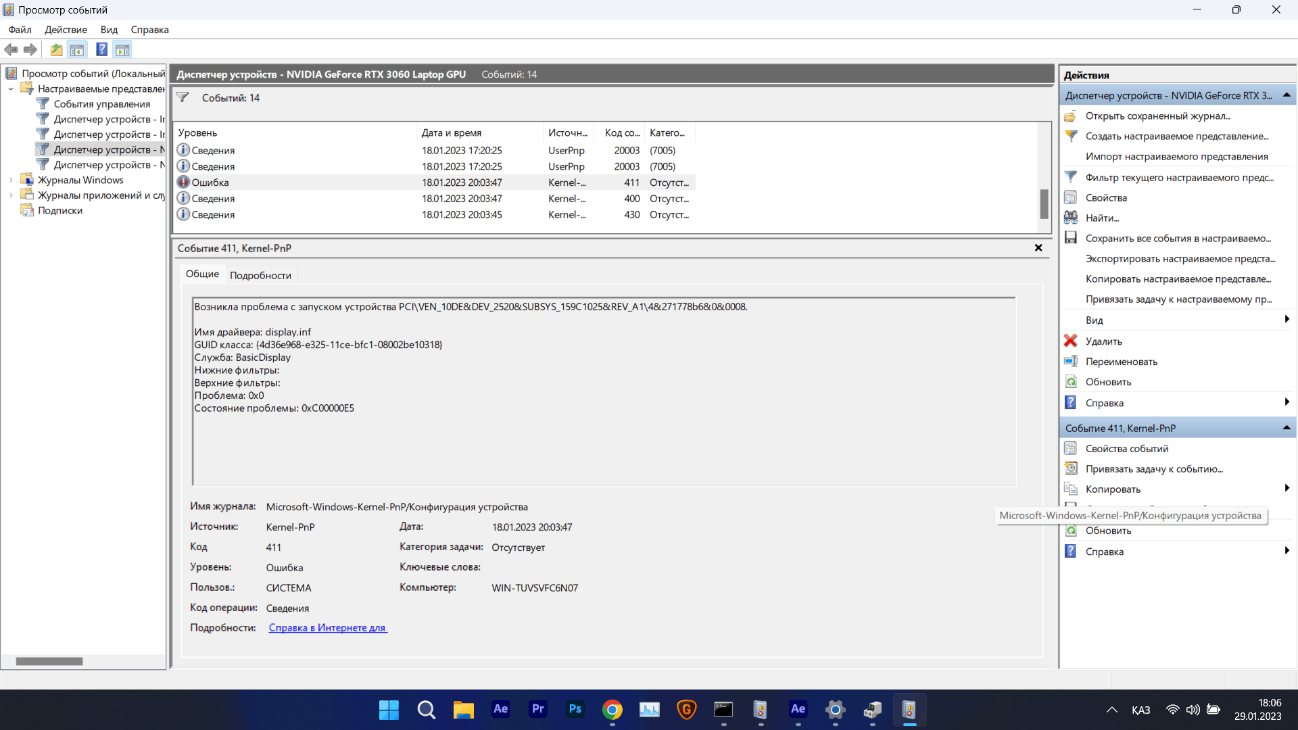Click the Открыть сохраненный журнал folder icon
This screenshot has height=730, width=1298.
tap(1070, 116)
